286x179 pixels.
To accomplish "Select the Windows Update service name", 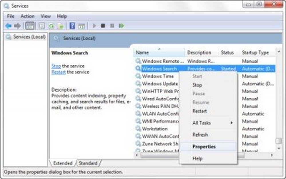I will 160,84.
